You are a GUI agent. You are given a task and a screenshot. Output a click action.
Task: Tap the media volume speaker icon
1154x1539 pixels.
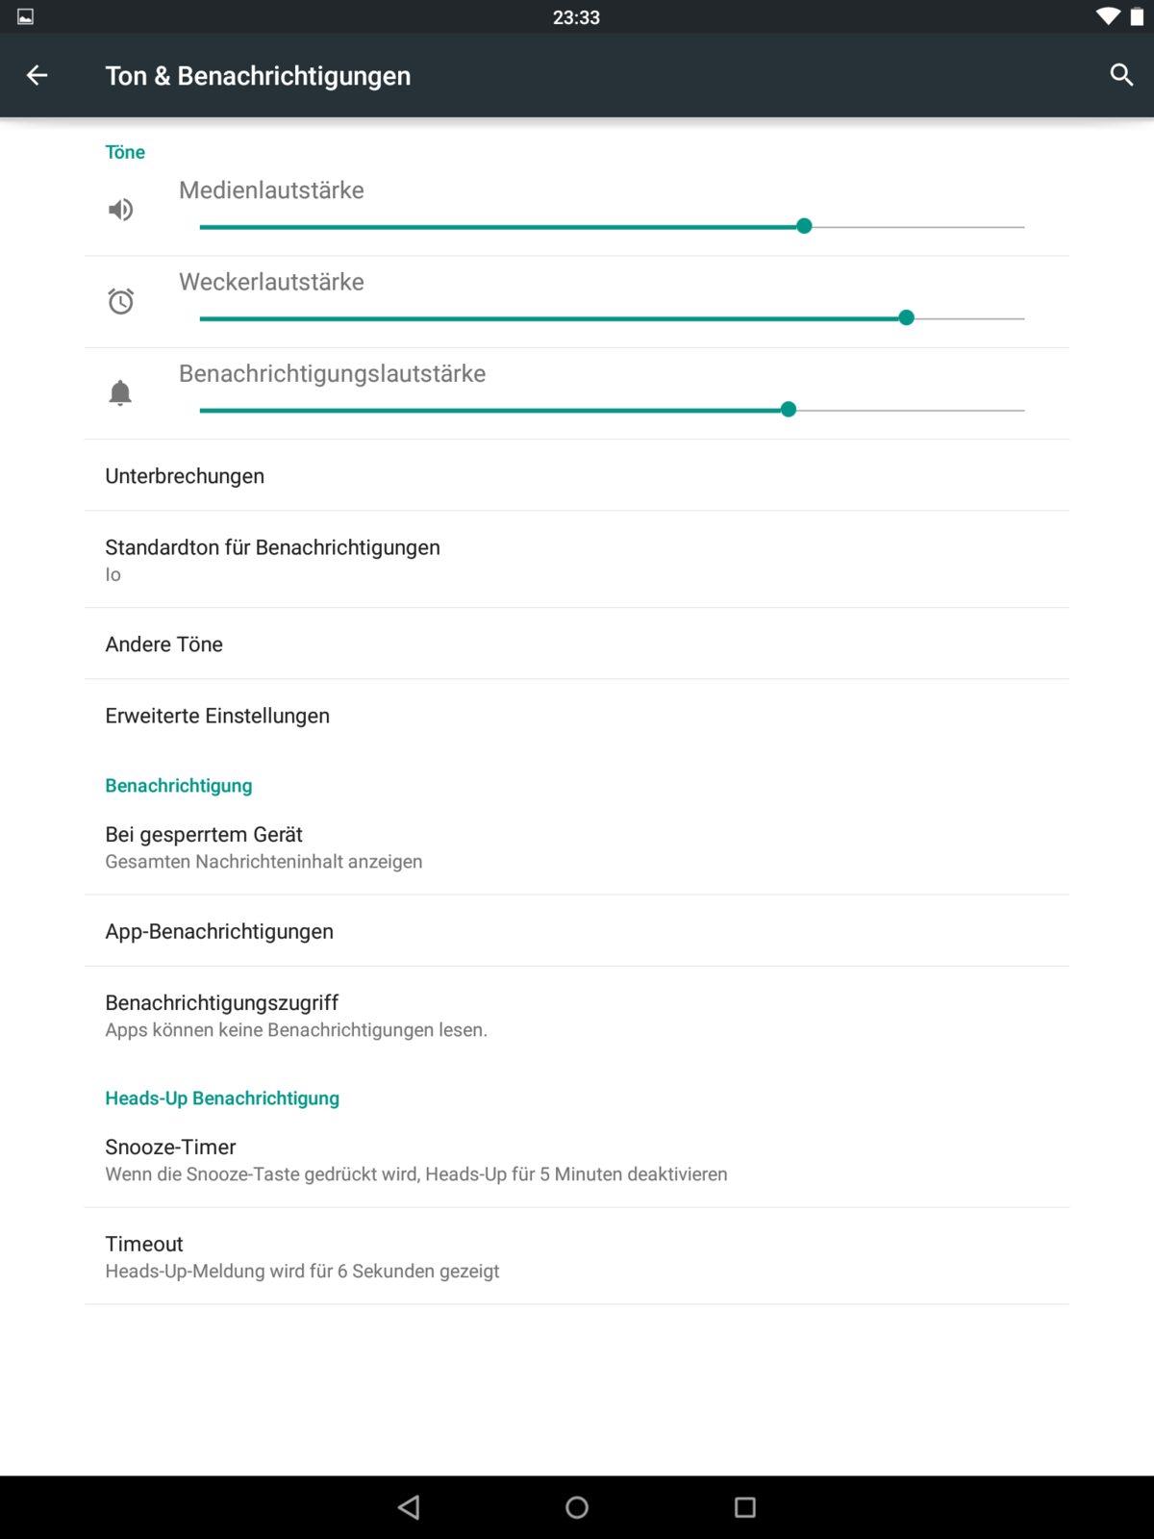120,210
